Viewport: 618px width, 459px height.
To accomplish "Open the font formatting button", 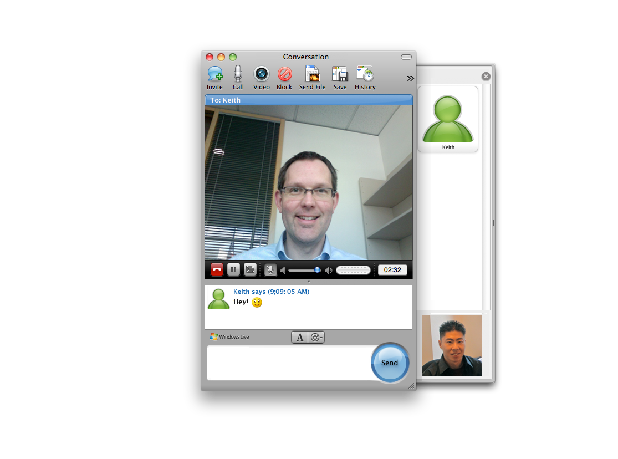I will (300, 337).
